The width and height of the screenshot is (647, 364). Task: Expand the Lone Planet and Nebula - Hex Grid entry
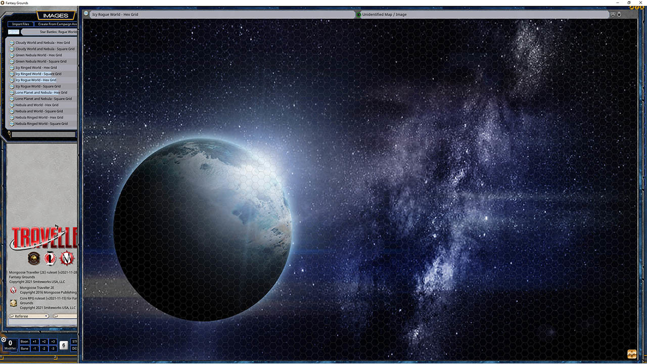tap(11, 92)
